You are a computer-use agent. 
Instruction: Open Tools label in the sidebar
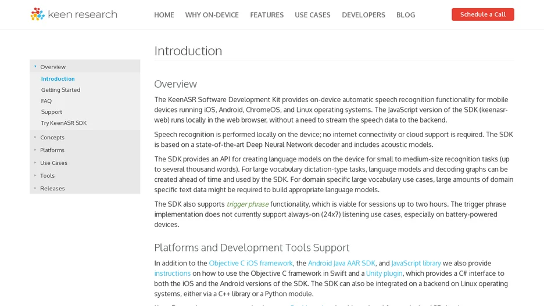click(48, 176)
